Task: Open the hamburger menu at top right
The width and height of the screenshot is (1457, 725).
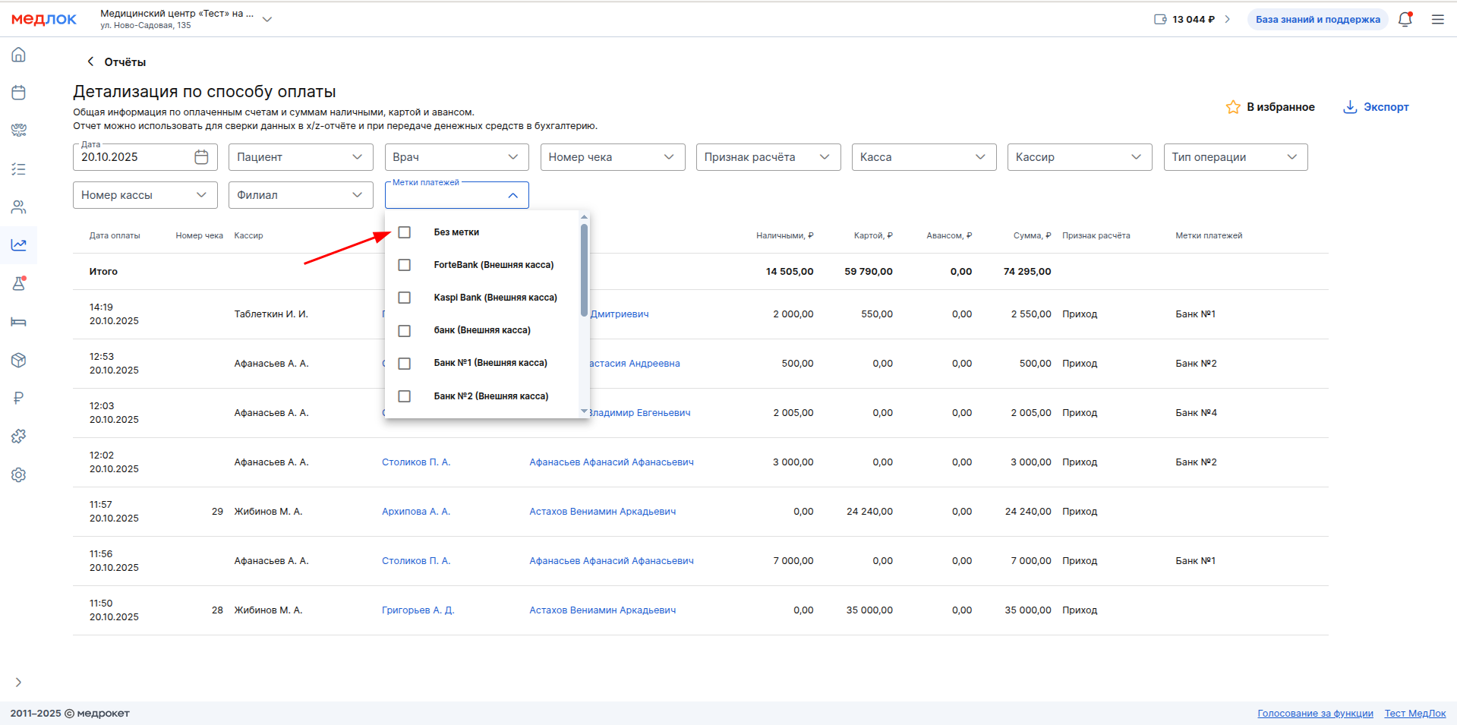Action: (x=1437, y=20)
